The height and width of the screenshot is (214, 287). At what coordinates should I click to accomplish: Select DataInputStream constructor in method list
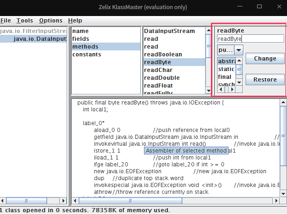174,31
